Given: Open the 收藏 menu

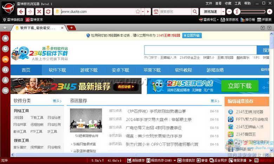Looking at the screenshot, I should click(228, 3).
